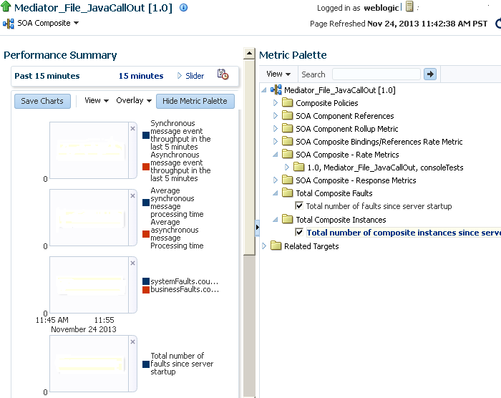Expand SOA Composite Bindings/References Rate Metric node
The image size is (501, 398).
click(276, 141)
